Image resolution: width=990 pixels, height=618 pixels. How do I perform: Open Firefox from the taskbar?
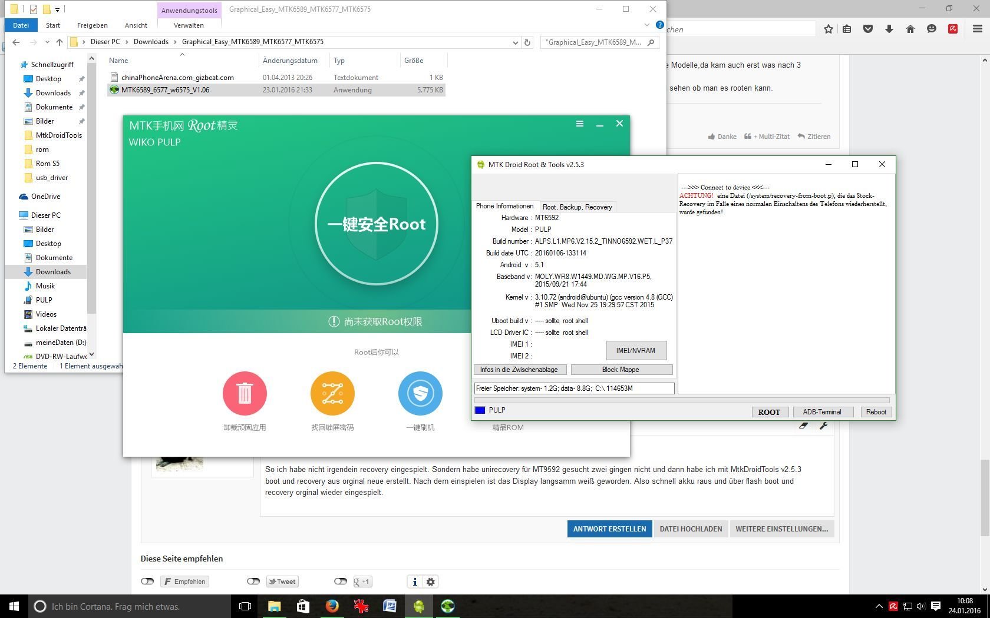click(x=332, y=606)
